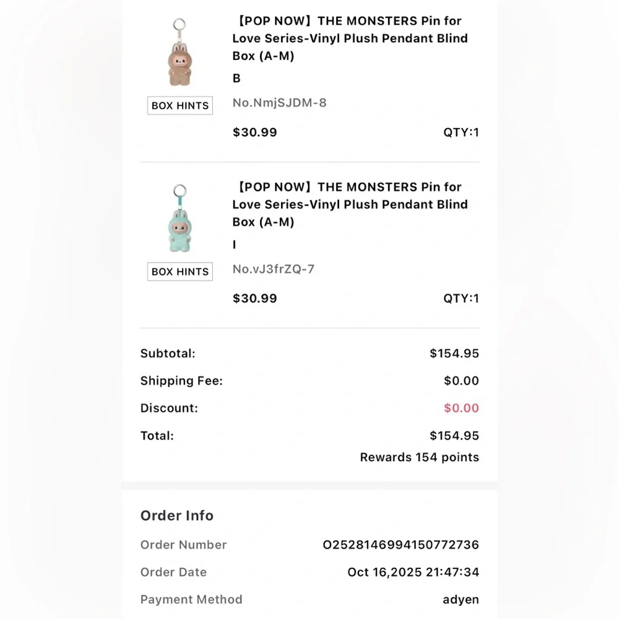The height and width of the screenshot is (619, 619).
Task: Click BOX HINTS under green pendant
Action: point(180,272)
